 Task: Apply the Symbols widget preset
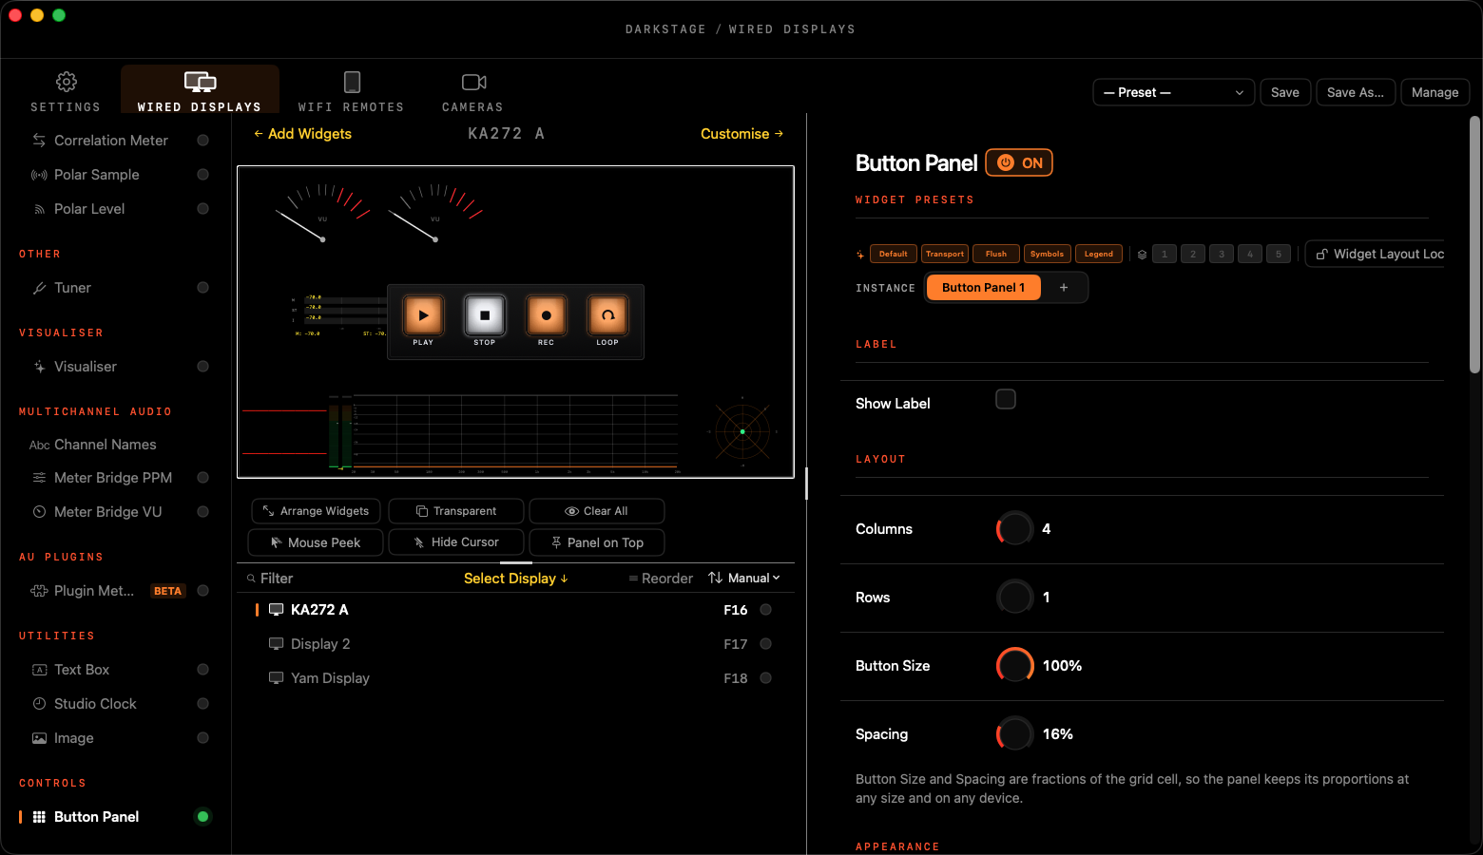coord(1048,255)
